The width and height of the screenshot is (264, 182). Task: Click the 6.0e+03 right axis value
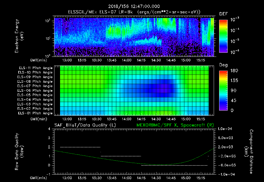tap(226, 138)
